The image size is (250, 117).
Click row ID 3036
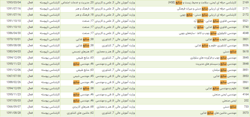coord(245,45)
